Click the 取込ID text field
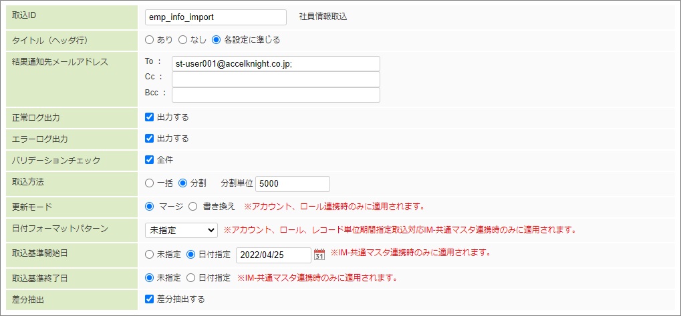This screenshot has height=316, width=681. (x=215, y=17)
